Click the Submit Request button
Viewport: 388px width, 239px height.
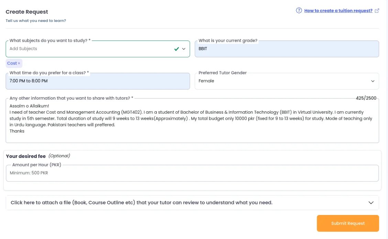(347, 223)
